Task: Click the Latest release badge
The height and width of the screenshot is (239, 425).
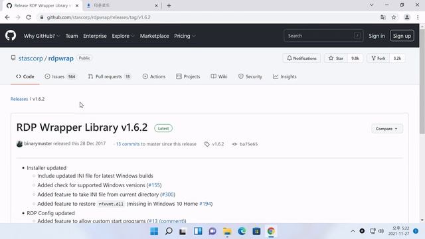Action: pos(163,128)
